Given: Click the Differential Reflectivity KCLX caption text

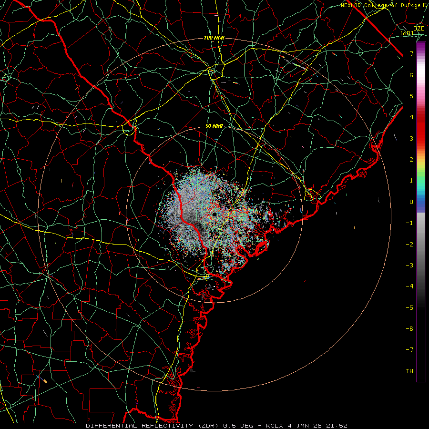Looking at the screenshot, I should coord(217,426).
